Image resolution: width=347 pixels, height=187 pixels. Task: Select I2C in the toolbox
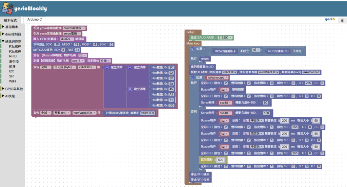point(12,71)
